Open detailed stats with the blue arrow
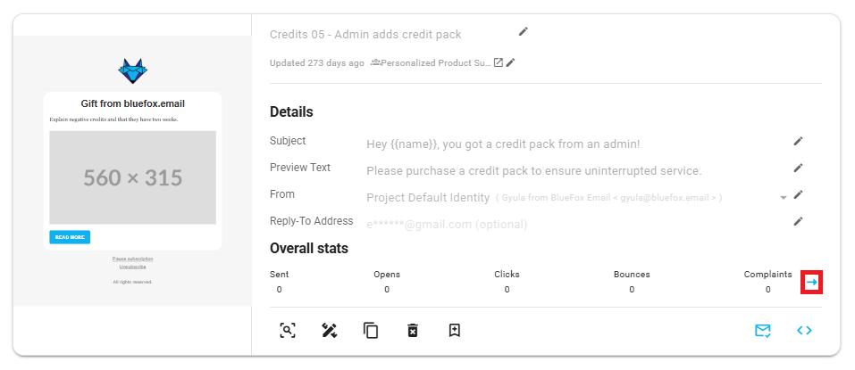This screenshot has height=370, width=855. (x=811, y=283)
